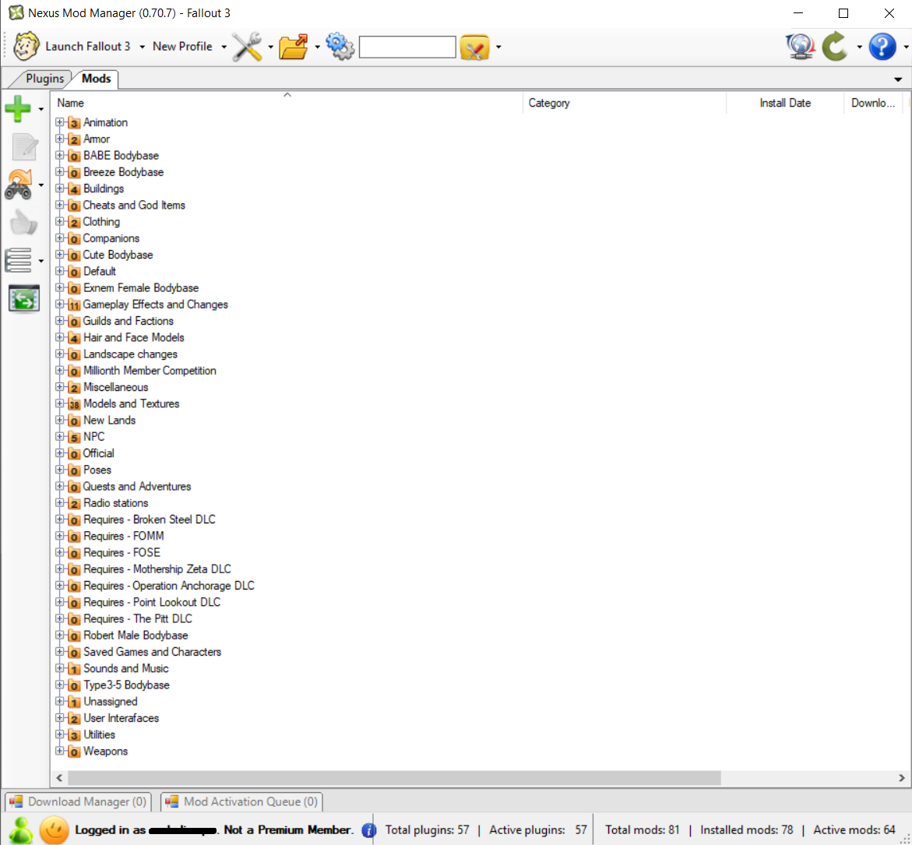Open Launch Fallout 3 dropdown arrow
Viewport: 912px width, 845px height.
point(142,47)
